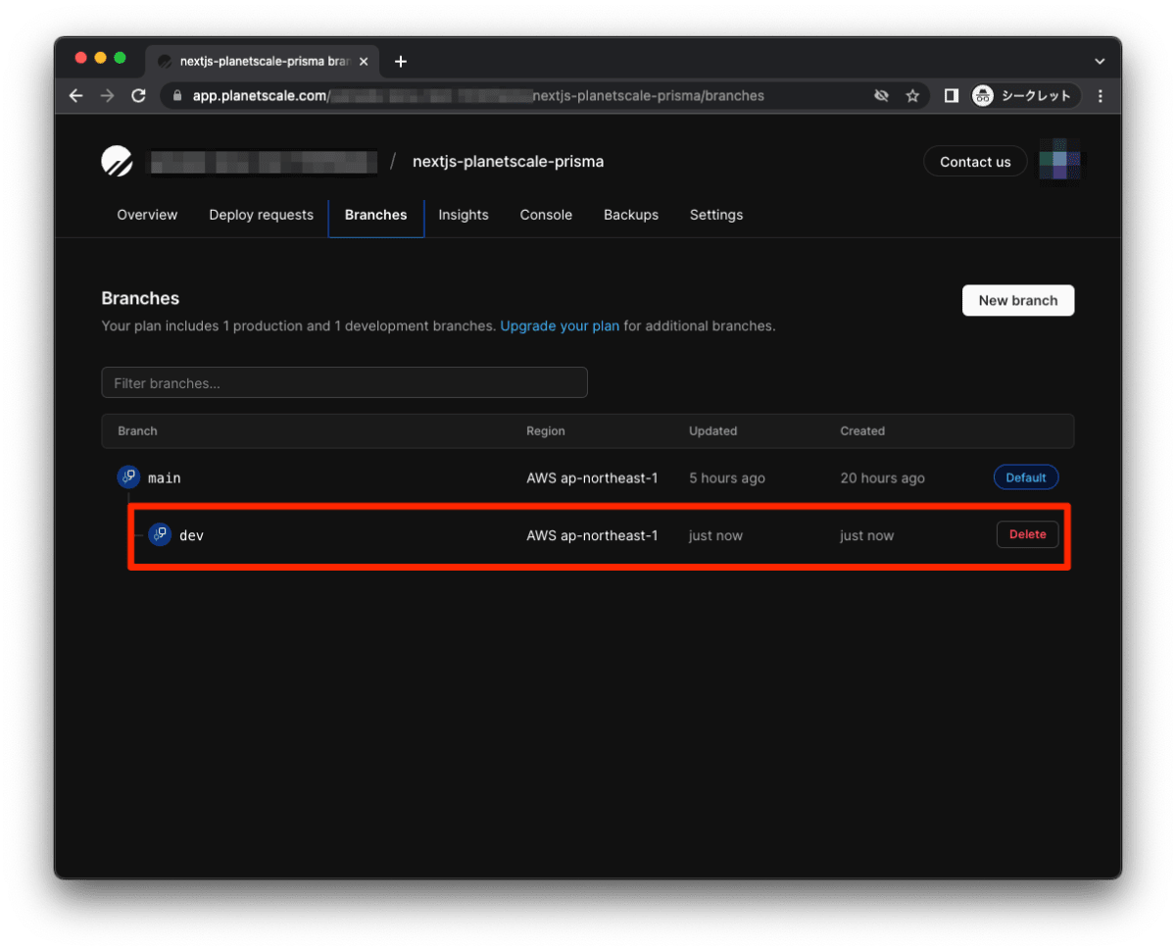Click the PlanetScale logo icon
This screenshot has height=951, width=1176.
[118, 161]
